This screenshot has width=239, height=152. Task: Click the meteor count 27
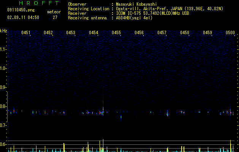55,17
